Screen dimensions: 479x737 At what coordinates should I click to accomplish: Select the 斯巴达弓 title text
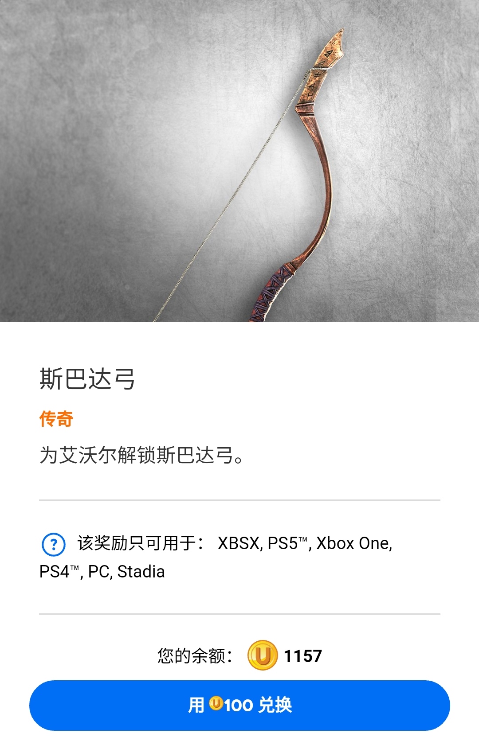[87, 379]
